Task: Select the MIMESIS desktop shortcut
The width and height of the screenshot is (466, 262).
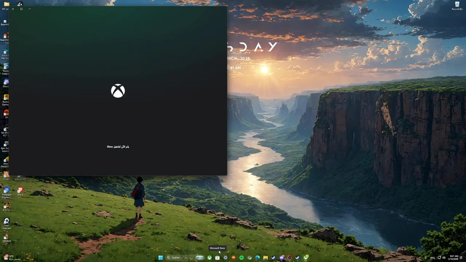Action: (6, 238)
